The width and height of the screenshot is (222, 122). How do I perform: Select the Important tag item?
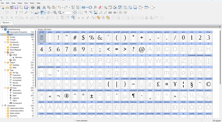point(16,75)
